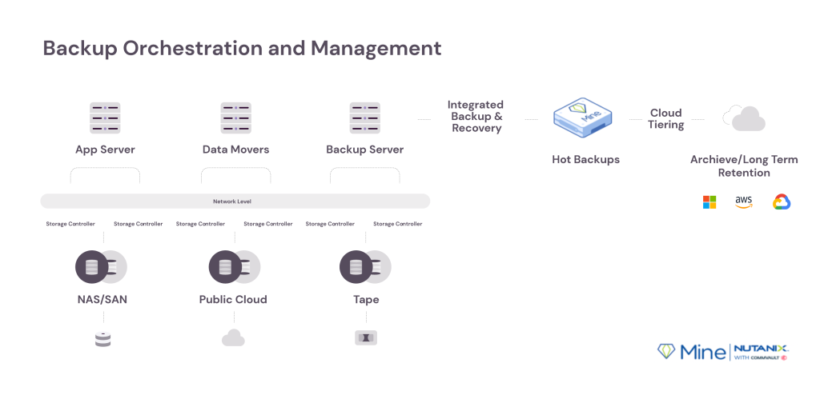Click the Backup Server rack icon
The width and height of the screenshot is (820, 395).
tap(365, 118)
